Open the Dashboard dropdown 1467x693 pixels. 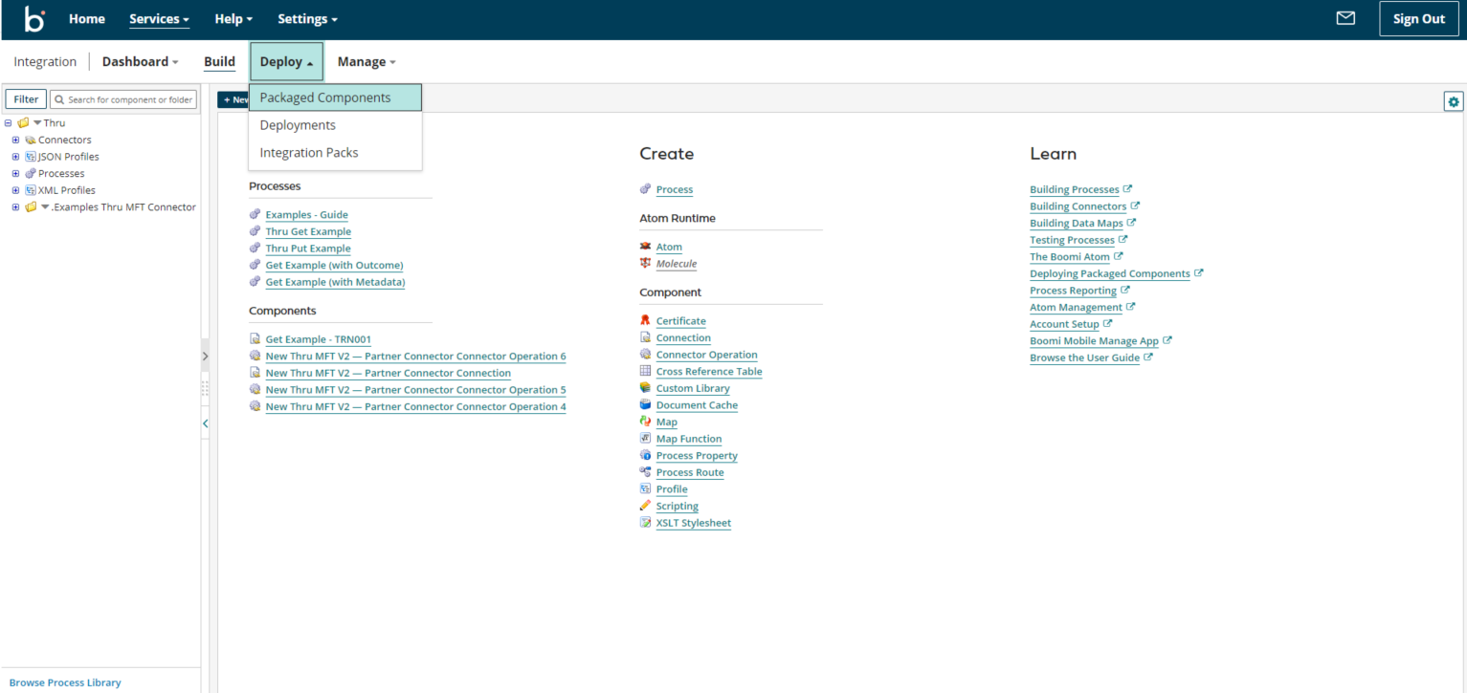(x=140, y=62)
